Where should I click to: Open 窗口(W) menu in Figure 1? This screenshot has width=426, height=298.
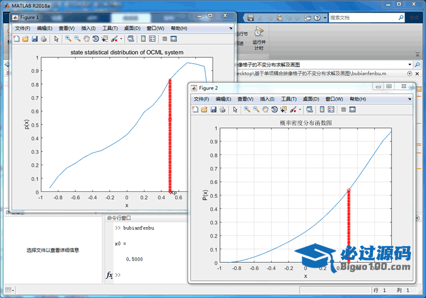pyautogui.click(x=156, y=28)
